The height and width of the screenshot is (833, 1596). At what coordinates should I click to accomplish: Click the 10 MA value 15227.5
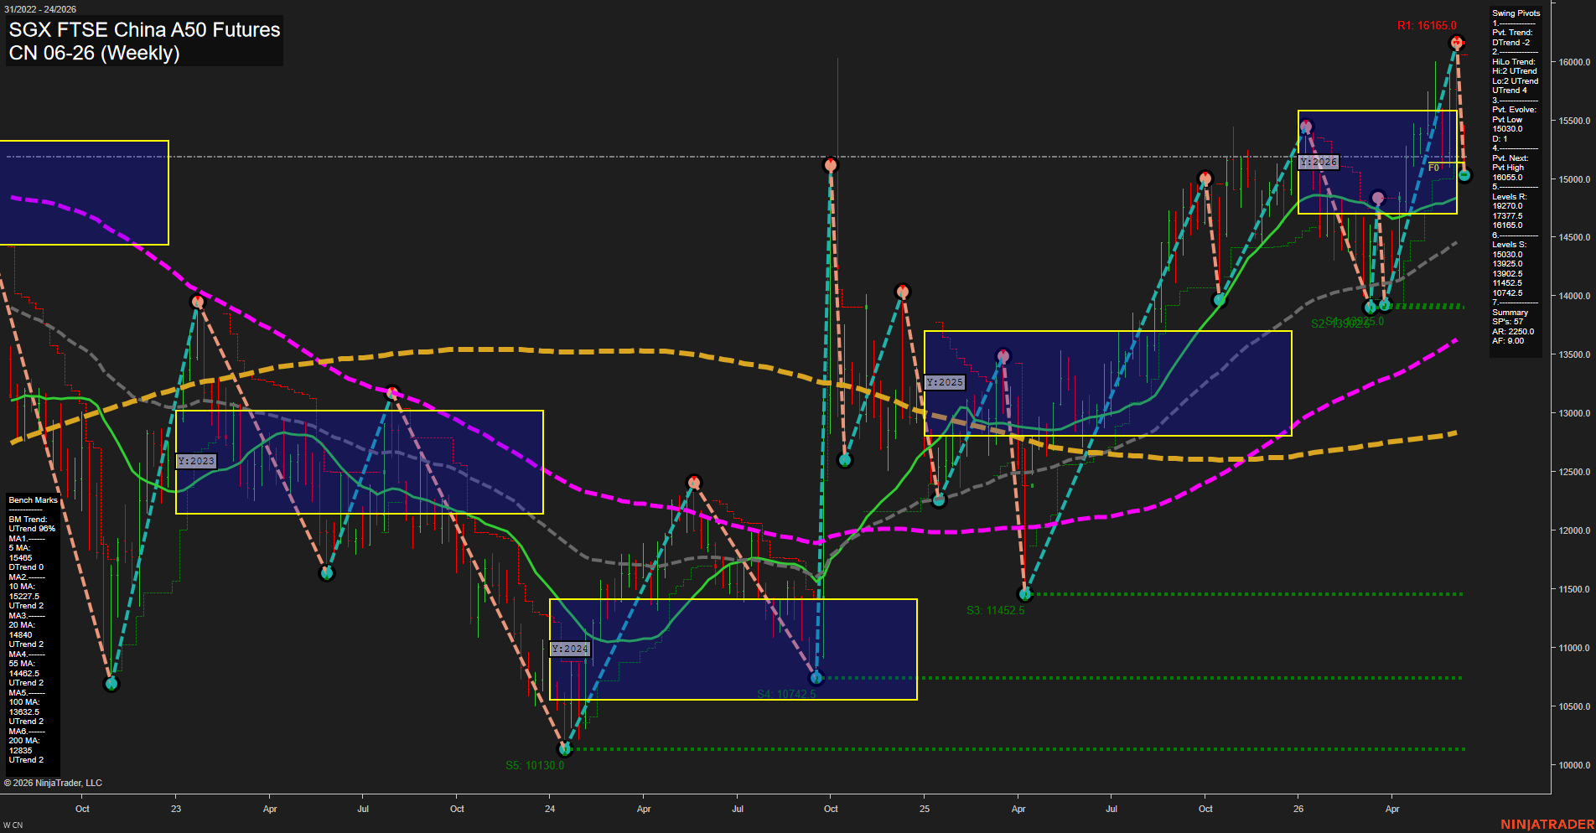pyautogui.click(x=24, y=597)
